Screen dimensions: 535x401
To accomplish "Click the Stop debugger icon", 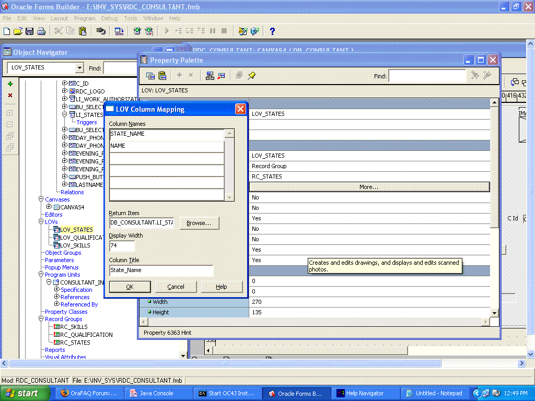I will pos(224,31).
